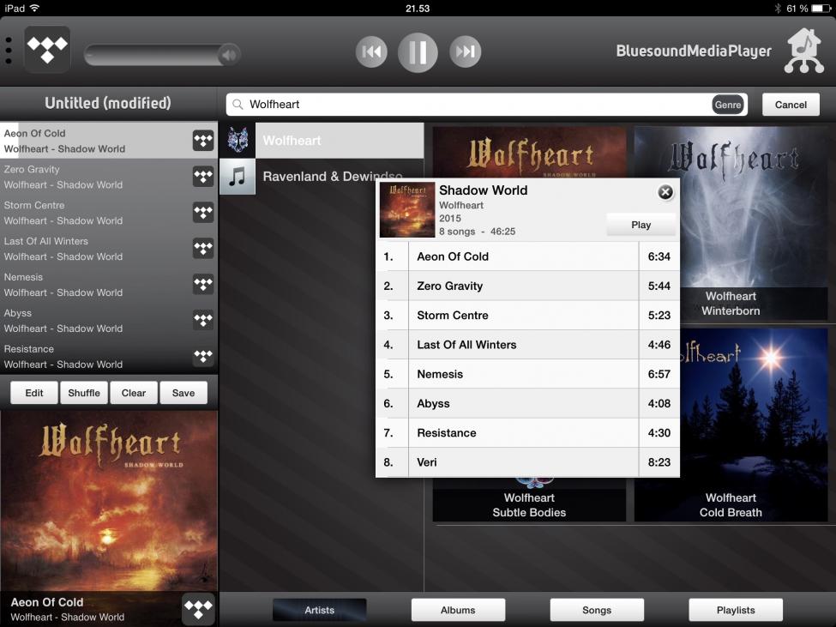Viewport: 836px width, 627px height.
Task: Tap the Bluetooth status icon
Action: click(778, 8)
